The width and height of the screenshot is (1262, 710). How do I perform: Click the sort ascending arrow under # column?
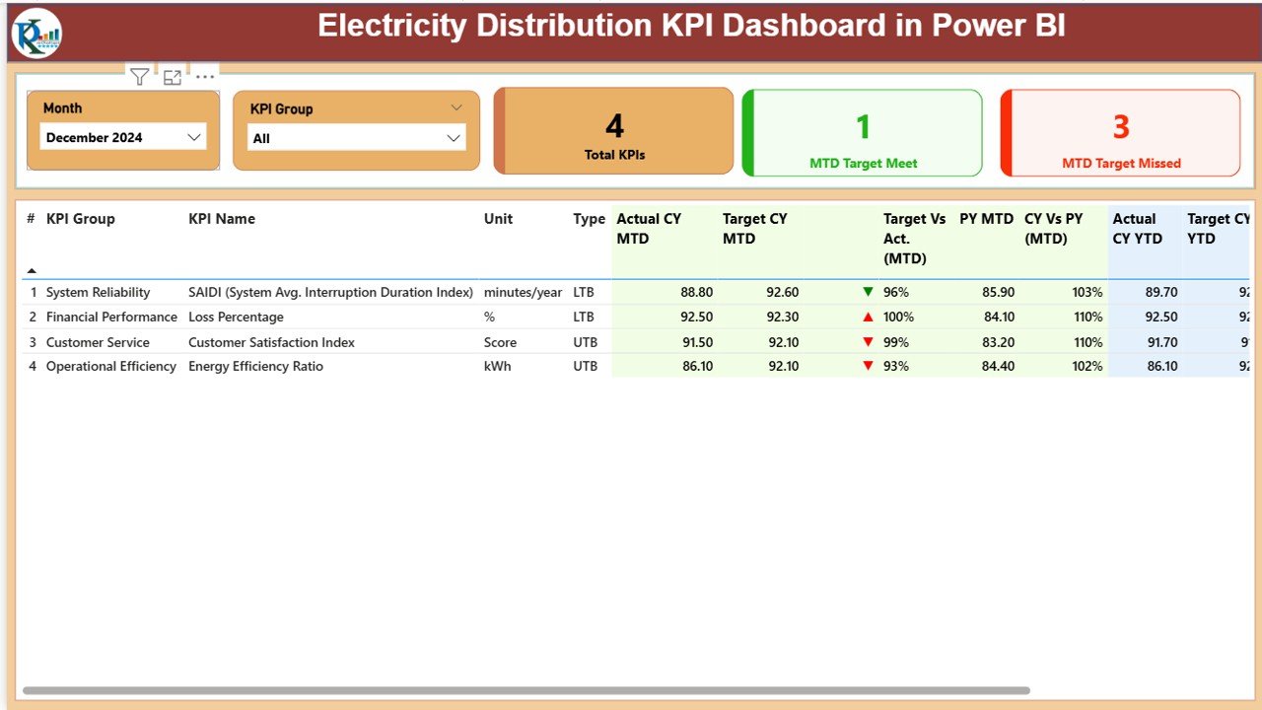click(x=32, y=270)
